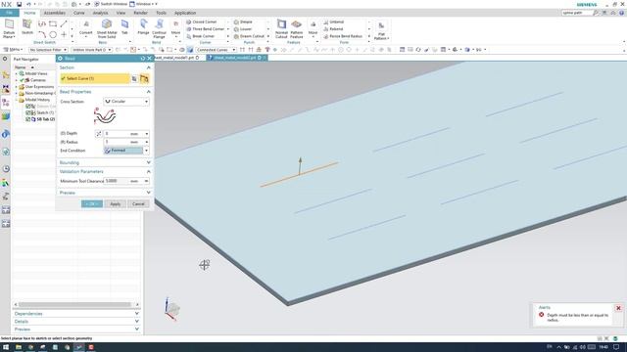The image size is (627, 352).
Task: Toggle the Sketch (1) feature checkbox
Action: [x=28, y=113]
